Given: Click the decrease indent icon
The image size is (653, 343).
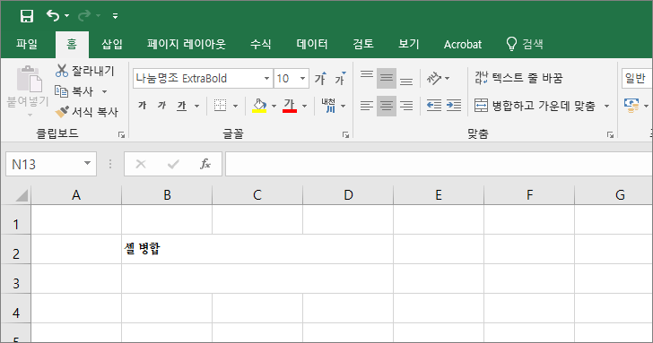Looking at the screenshot, I should (x=434, y=106).
